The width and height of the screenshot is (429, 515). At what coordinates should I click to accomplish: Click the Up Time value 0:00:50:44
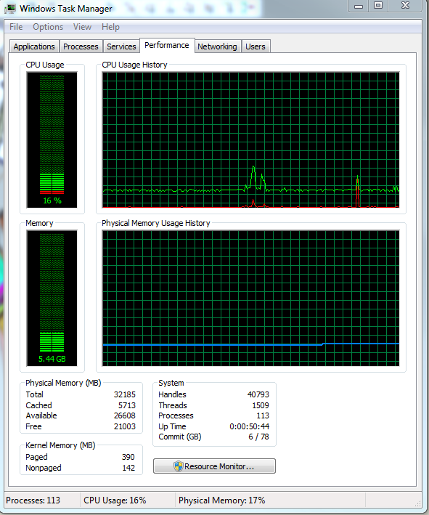tap(250, 426)
